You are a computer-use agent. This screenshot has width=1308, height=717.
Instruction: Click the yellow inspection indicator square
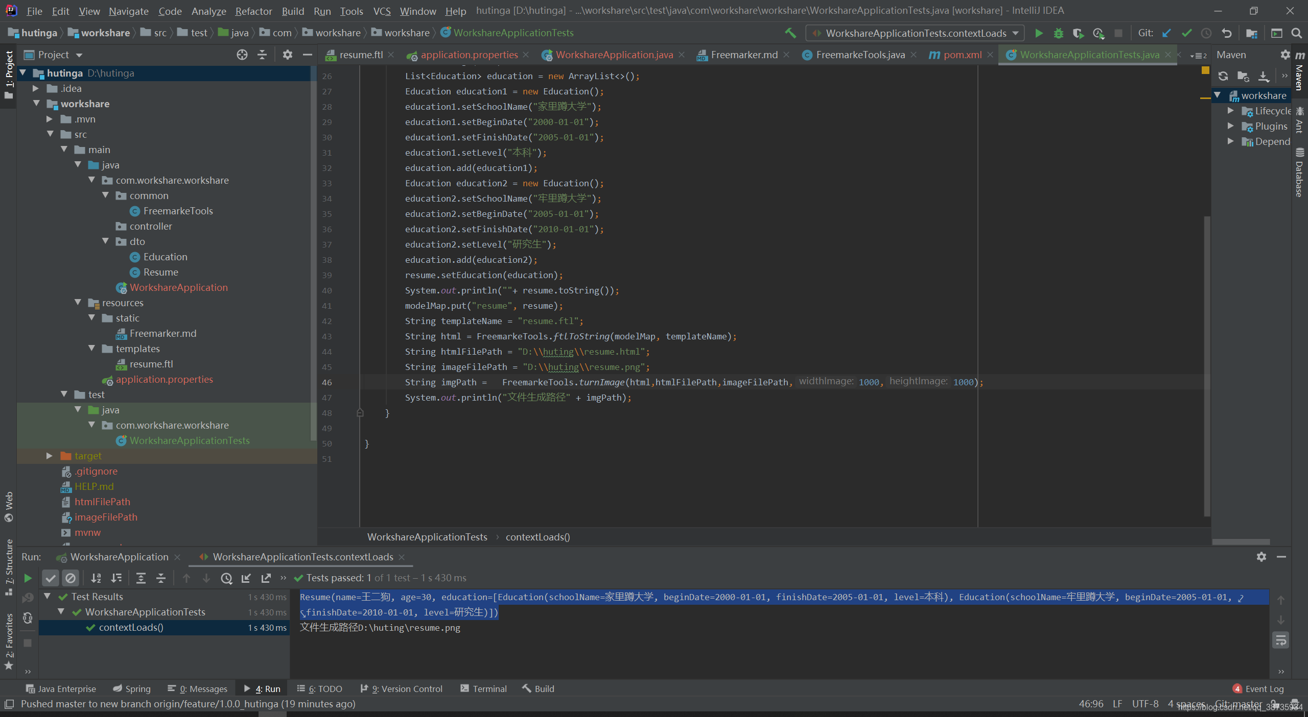click(x=1205, y=71)
